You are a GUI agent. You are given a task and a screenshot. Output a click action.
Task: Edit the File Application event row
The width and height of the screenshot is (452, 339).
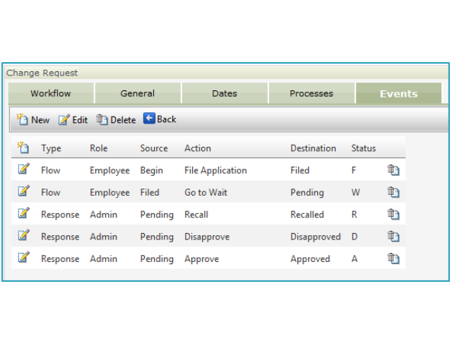tap(23, 169)
